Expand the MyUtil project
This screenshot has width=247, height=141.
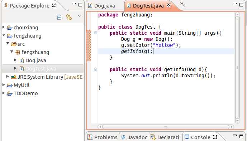(4, 84)
